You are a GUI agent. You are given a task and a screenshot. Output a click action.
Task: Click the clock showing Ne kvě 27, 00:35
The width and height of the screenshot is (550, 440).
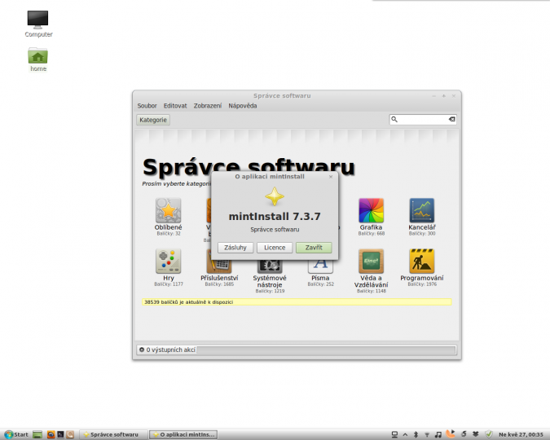(x=521, y=434)
